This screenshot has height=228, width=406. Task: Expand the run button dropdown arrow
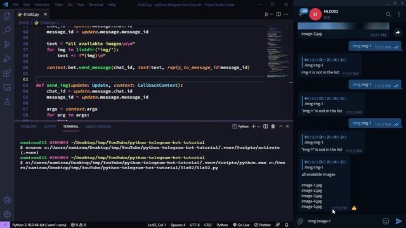coord(272,15)
